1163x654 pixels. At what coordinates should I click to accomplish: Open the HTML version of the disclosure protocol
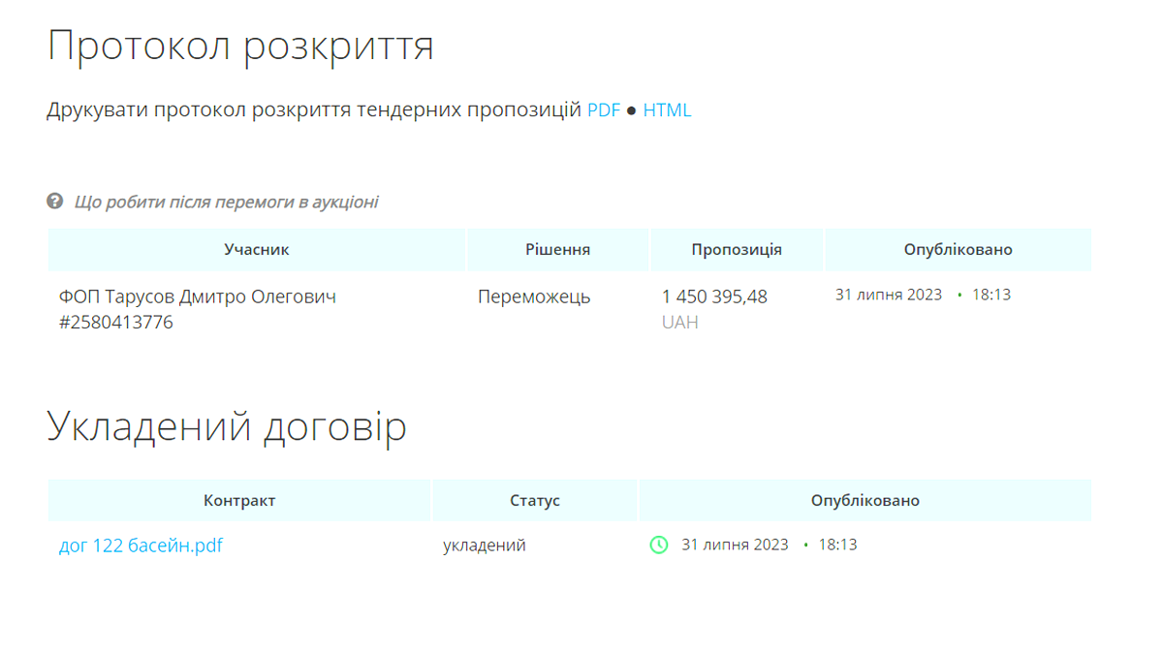coord(669,109)
